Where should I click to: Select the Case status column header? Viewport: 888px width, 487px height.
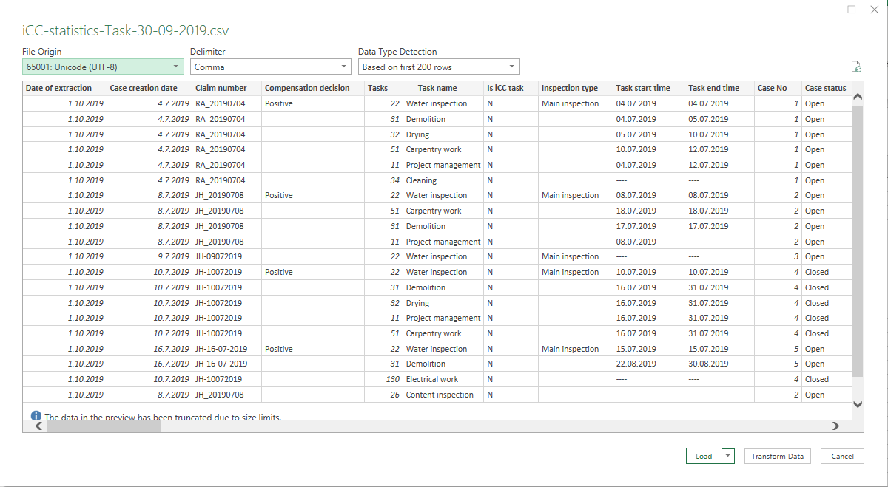825,88
